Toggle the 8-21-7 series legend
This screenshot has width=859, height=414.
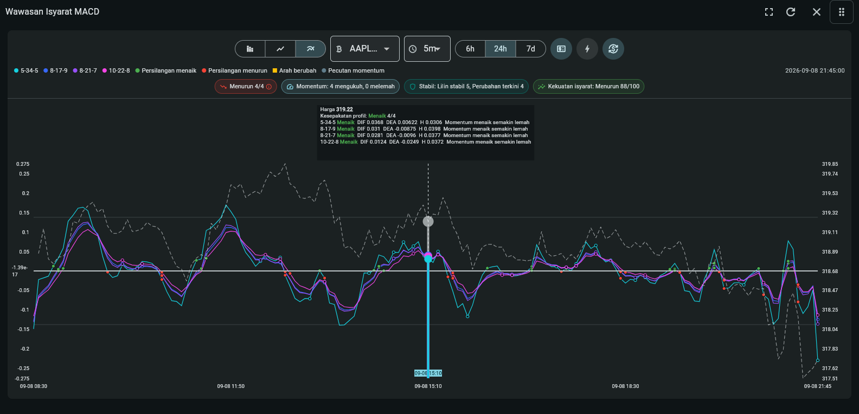85,70
